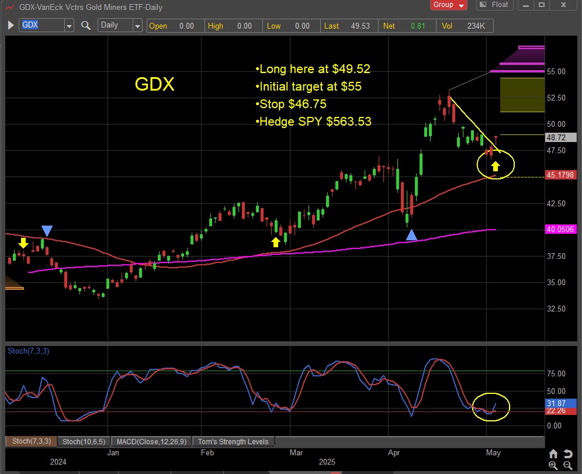582x474 pixels.
Task: Click the play arrow beside symbol box
Action: (11, 25)
